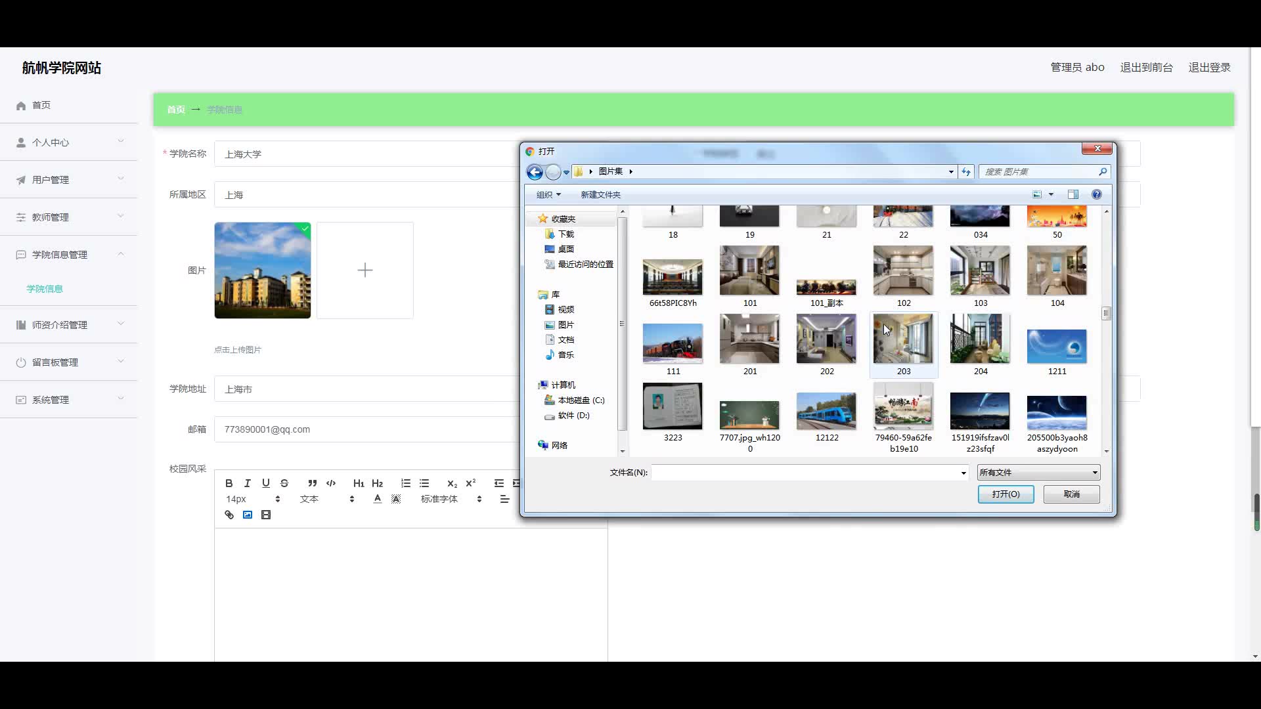Insert a hyperlink in the editor
Screen dimensions: 1261x709
pos(229,515)
